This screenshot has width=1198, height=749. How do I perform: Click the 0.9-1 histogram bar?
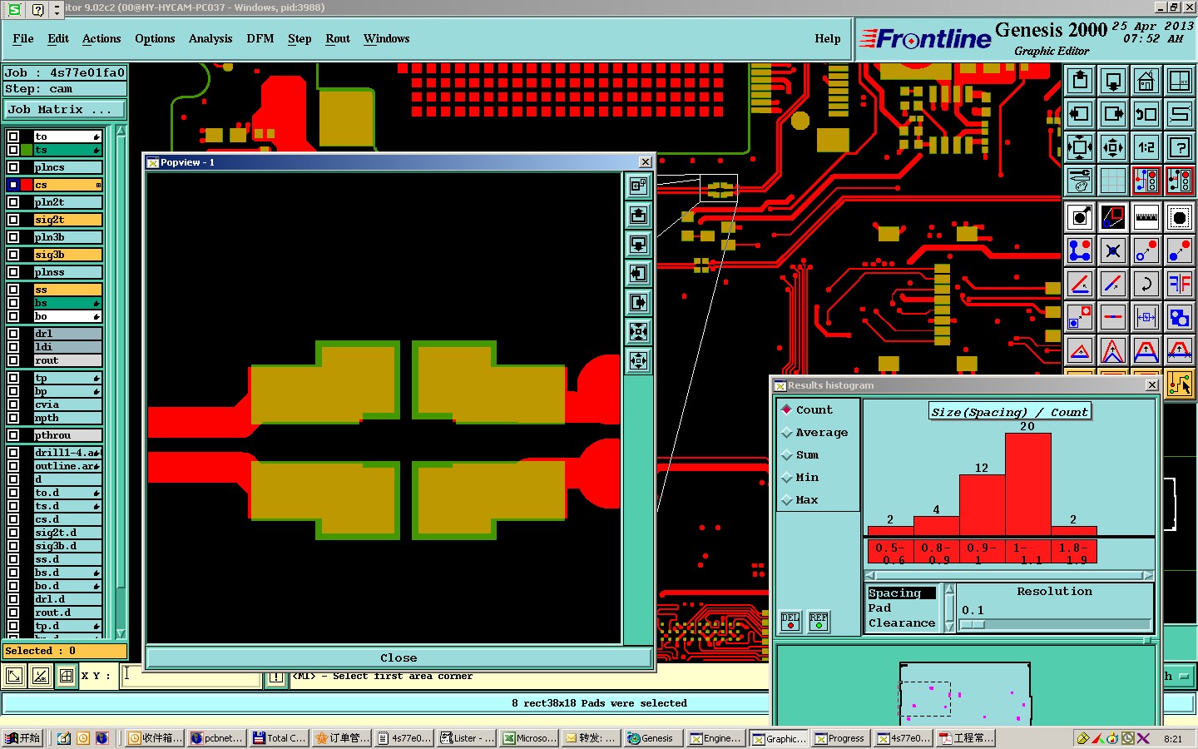pos(983,505)
